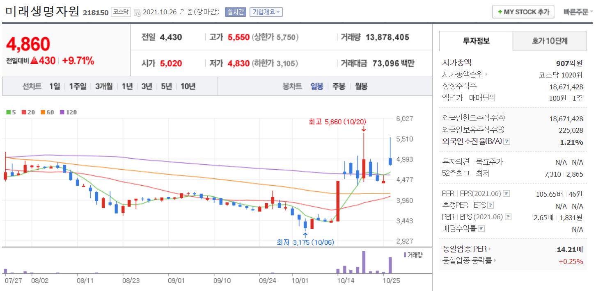Screen dimensions: 596x291
Task: Click the red up-triangle price change icon
Action: (34, 61)
